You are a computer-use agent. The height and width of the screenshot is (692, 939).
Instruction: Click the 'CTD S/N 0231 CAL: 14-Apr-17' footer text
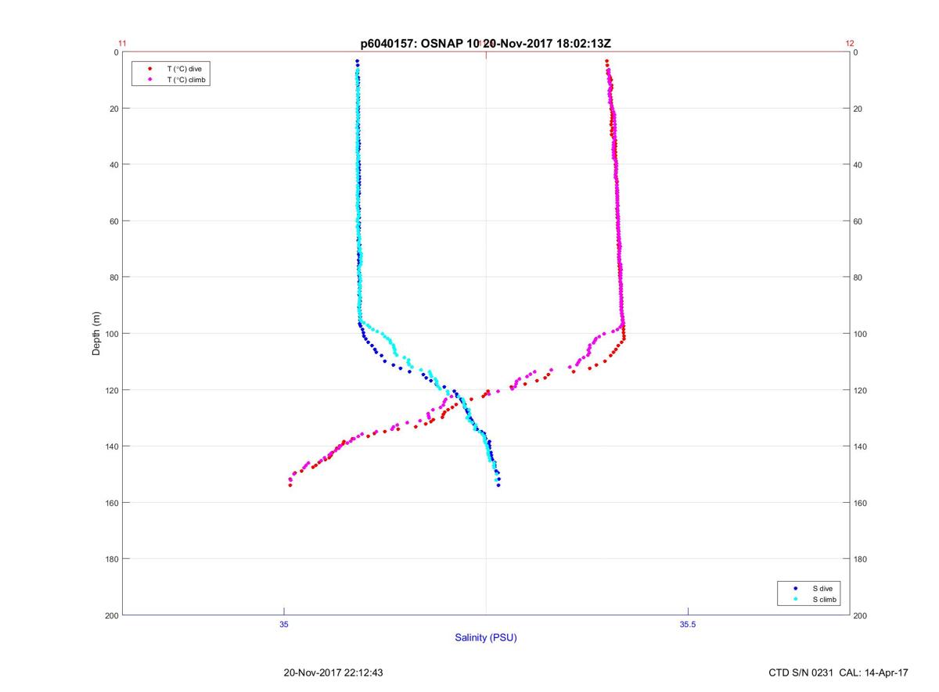point(839,672)
